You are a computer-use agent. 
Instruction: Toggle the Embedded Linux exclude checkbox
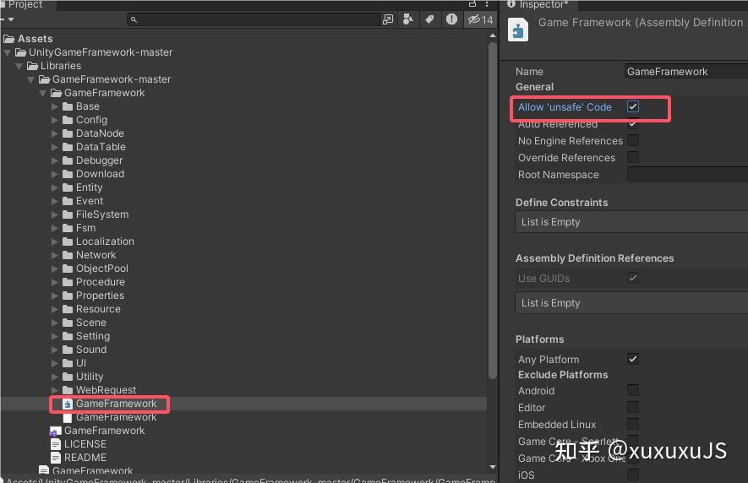click(633, 423)
